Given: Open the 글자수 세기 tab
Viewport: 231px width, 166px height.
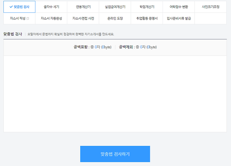Looking at the screenshot, I should tap(51, 7).
